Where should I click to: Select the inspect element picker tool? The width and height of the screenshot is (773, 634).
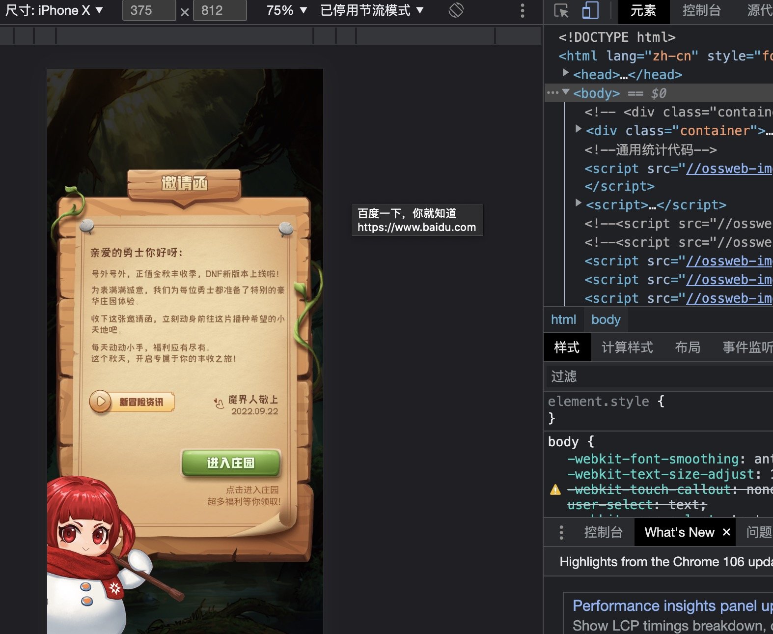[x=561, y=11]
